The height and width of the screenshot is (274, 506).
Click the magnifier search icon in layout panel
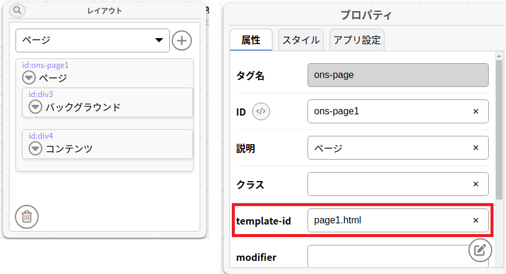click(17, 11)
